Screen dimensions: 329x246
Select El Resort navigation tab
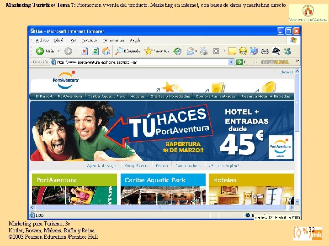pos(44,96)
